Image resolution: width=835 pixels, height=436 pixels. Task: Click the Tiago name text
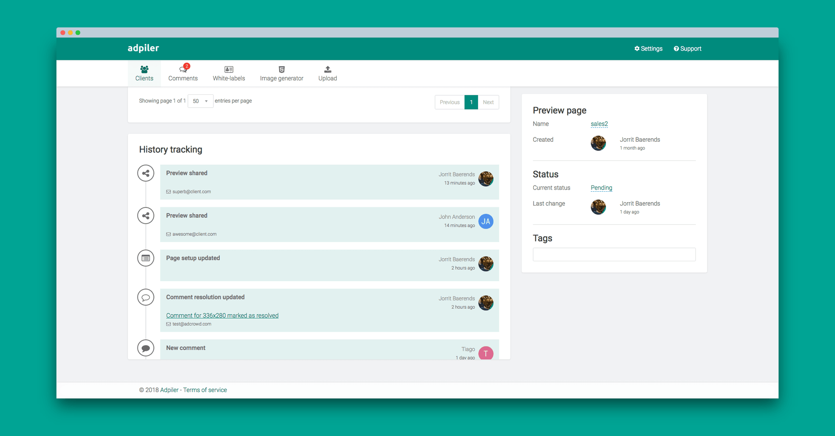468,349
